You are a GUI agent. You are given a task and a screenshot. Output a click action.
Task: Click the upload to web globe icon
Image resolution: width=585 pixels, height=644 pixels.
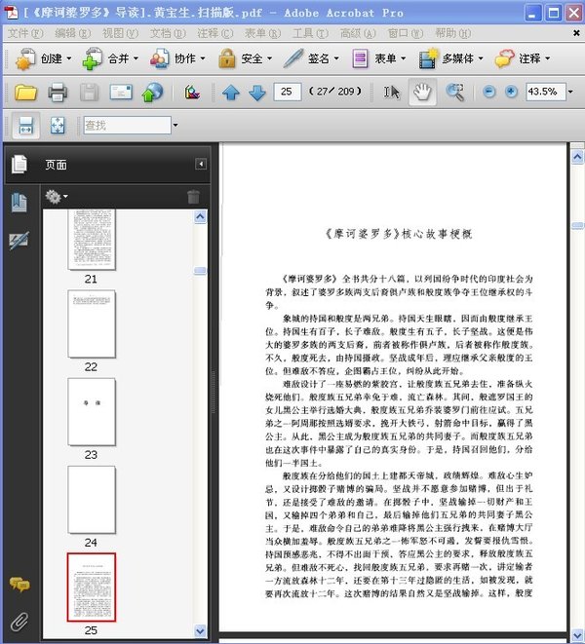coord(152,92)
